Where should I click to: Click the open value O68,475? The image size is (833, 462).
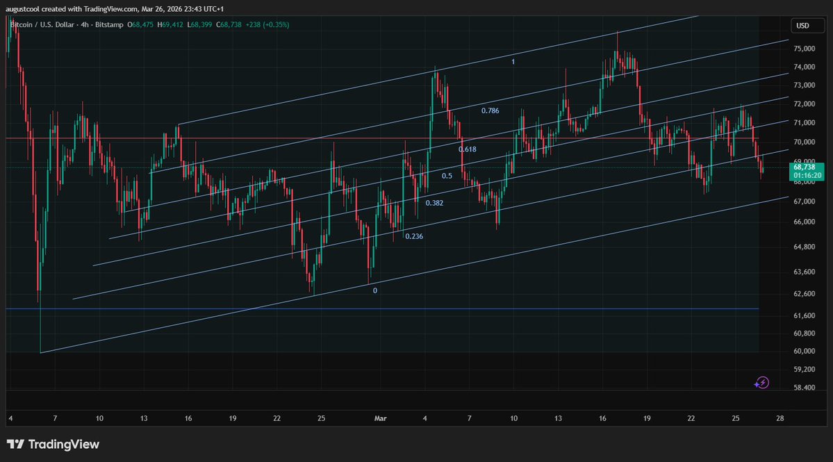tap(141, 24)
